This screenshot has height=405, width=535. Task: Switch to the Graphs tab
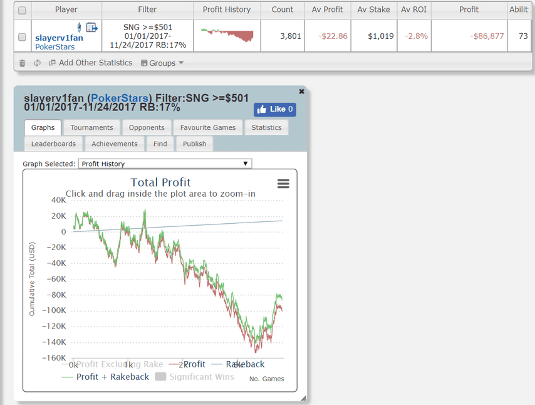[x=43, y=127]
